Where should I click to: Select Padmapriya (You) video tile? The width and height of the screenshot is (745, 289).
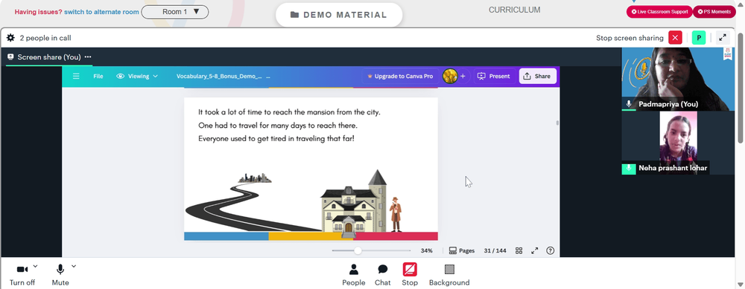[678, 79]
